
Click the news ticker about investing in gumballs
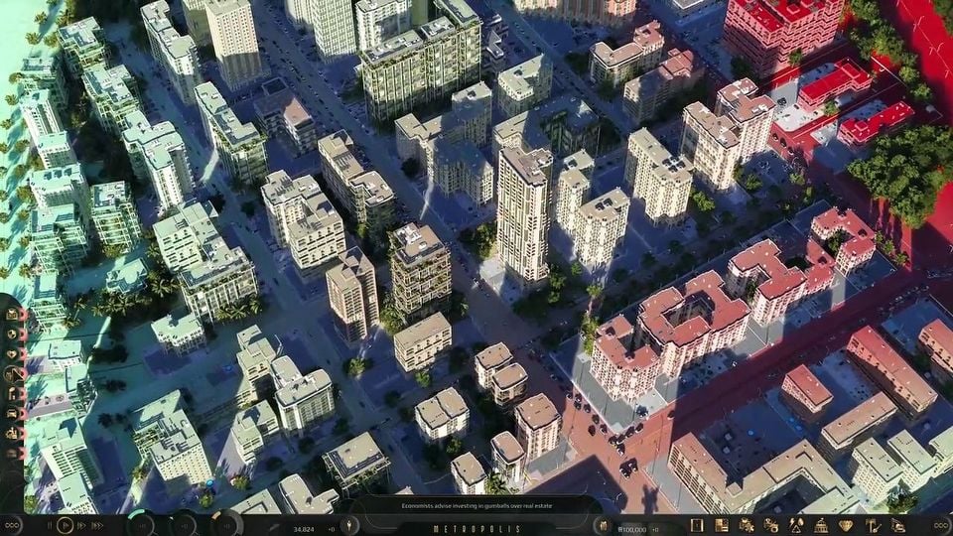click(477, 505)
